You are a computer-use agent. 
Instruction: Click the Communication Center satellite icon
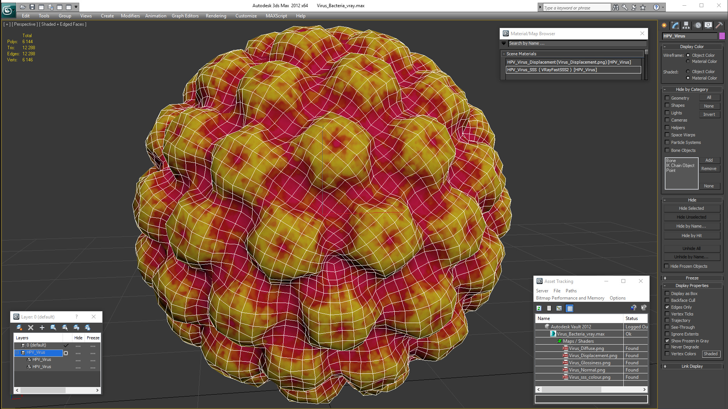(634, 7)
